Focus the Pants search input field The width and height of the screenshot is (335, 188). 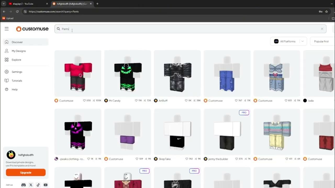tap(190, 29)
